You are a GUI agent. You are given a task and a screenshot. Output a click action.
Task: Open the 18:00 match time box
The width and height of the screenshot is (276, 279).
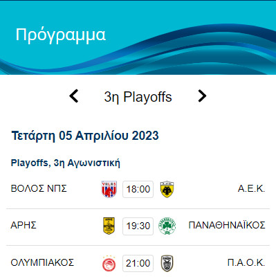click(138, 189)
